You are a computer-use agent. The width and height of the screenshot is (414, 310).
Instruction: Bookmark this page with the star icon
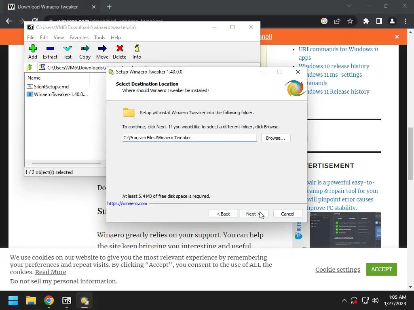pyautogui.click(x=350, y=21)
